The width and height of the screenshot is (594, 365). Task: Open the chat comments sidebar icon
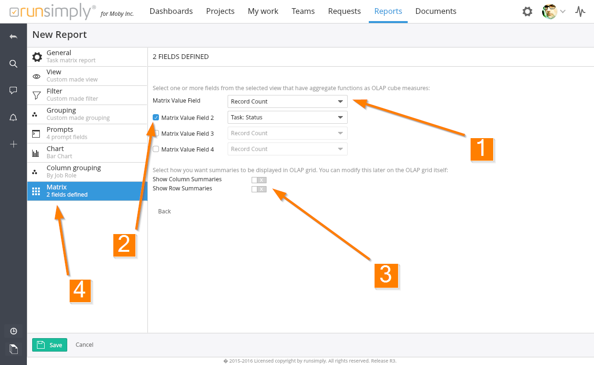tap(13, 90)
